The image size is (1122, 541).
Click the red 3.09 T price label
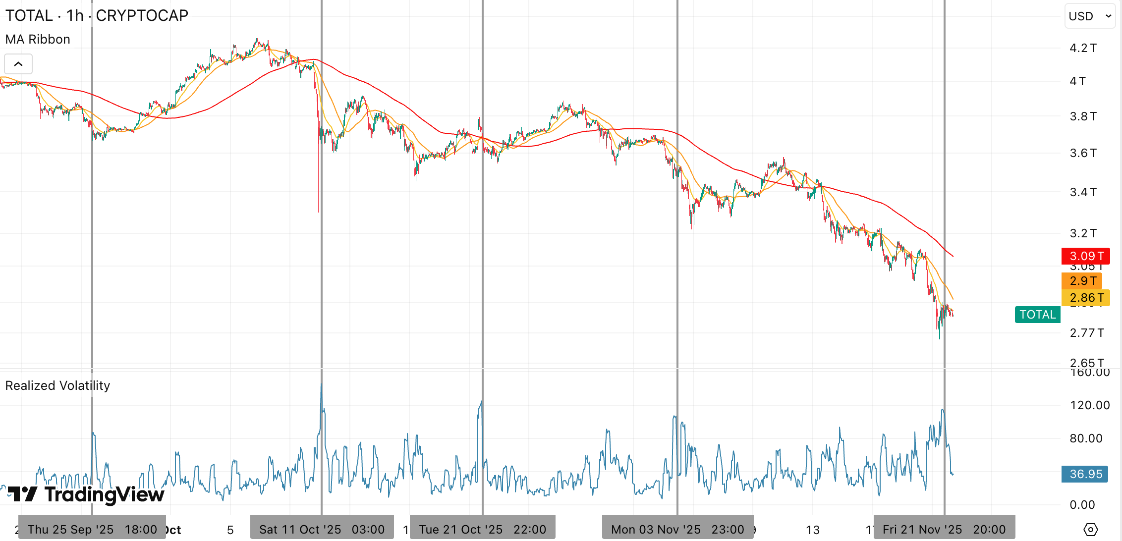point(1085,256)
